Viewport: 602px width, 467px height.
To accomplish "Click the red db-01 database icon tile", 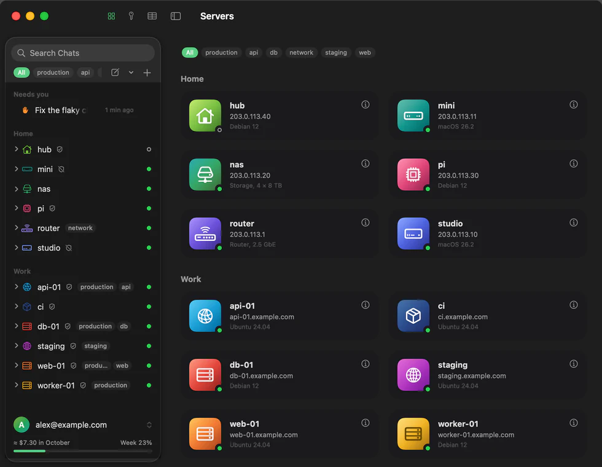I will 205,375.
